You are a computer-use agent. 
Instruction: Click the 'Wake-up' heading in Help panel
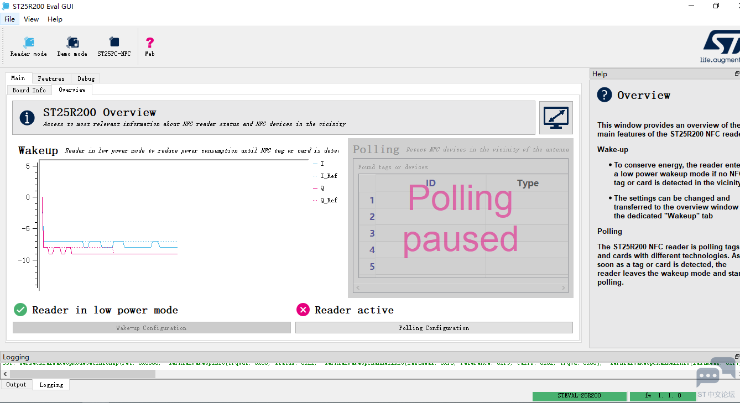pos(613,149)
